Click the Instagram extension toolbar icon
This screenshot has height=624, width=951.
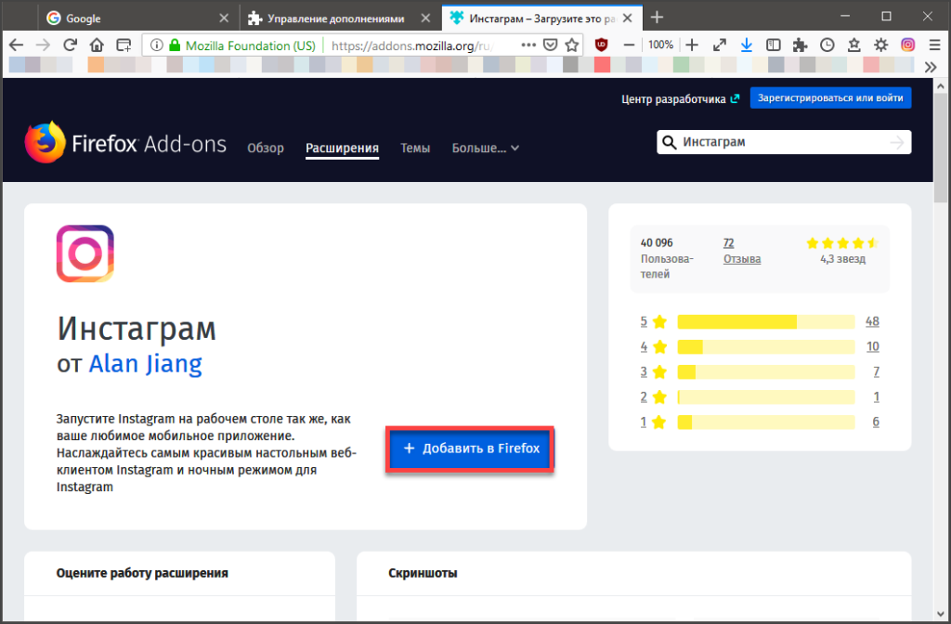point(908,45)
